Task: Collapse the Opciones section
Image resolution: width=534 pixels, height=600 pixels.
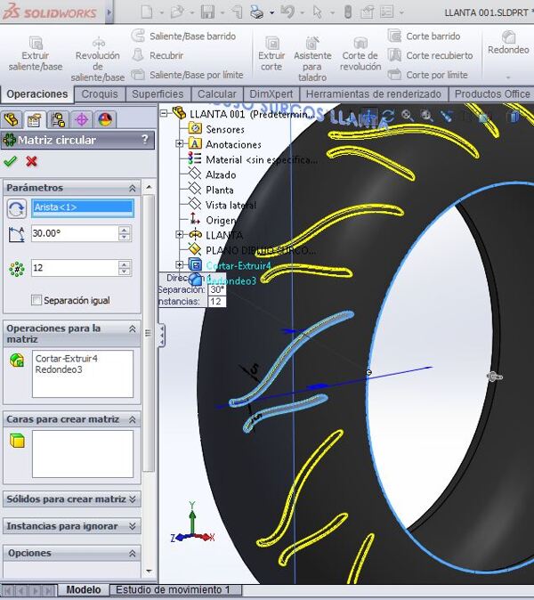Action: tap(133, 554)
